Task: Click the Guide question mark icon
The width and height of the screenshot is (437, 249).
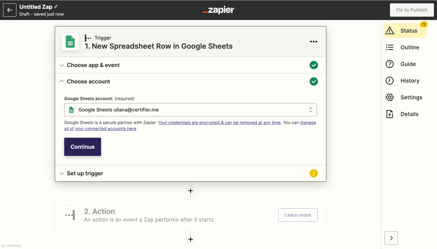Action: pos(390,64)
